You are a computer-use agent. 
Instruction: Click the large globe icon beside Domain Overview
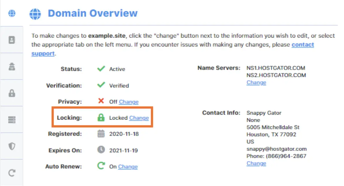pyautogui.click(x=35, y=14)
